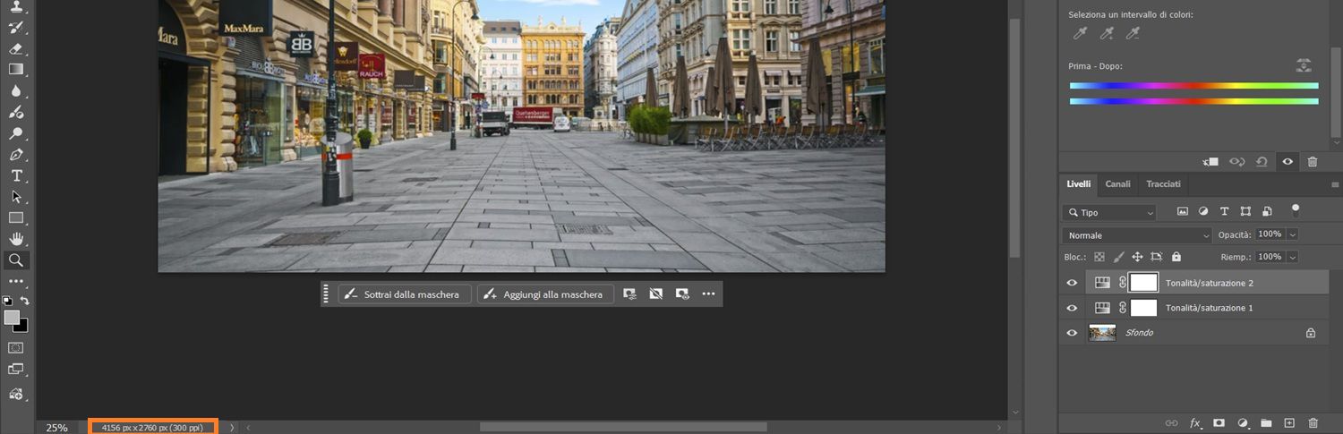Filter layers by adjustment layers

(1203, 212)
